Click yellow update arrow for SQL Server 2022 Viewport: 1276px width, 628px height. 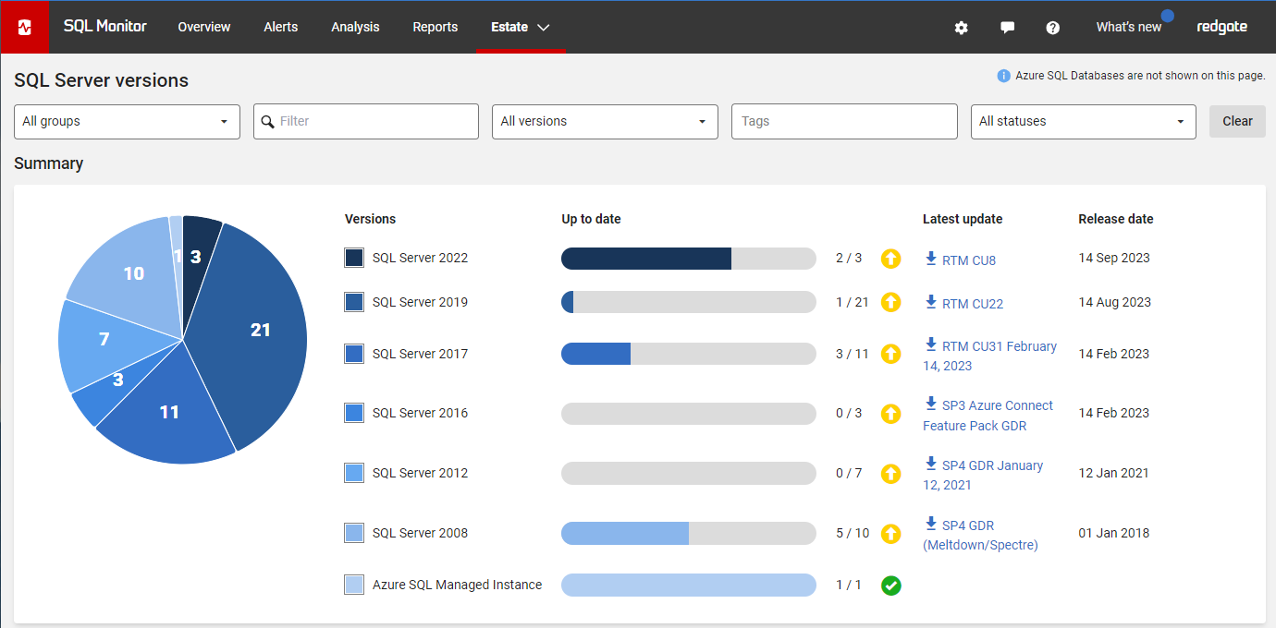[890, 259]
